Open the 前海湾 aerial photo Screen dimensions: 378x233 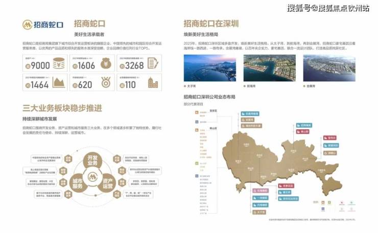pyautogui.click(x=270, y=68)
